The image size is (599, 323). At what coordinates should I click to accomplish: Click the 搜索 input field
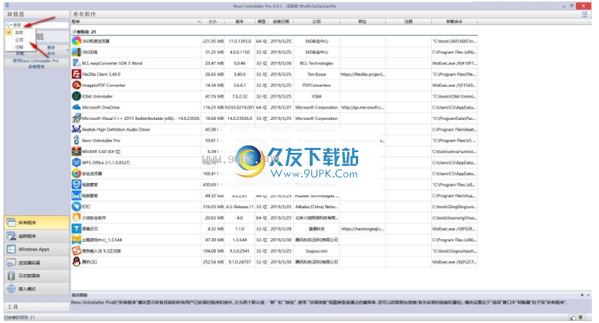coord(39,25)
